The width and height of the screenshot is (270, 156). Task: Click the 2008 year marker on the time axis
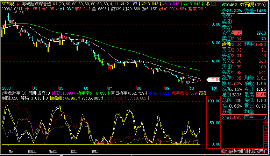6,88
